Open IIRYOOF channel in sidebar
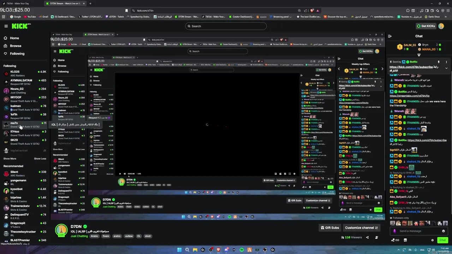This screenshot has height=254, width=452. pyautogui.click(x=25, y=99)
